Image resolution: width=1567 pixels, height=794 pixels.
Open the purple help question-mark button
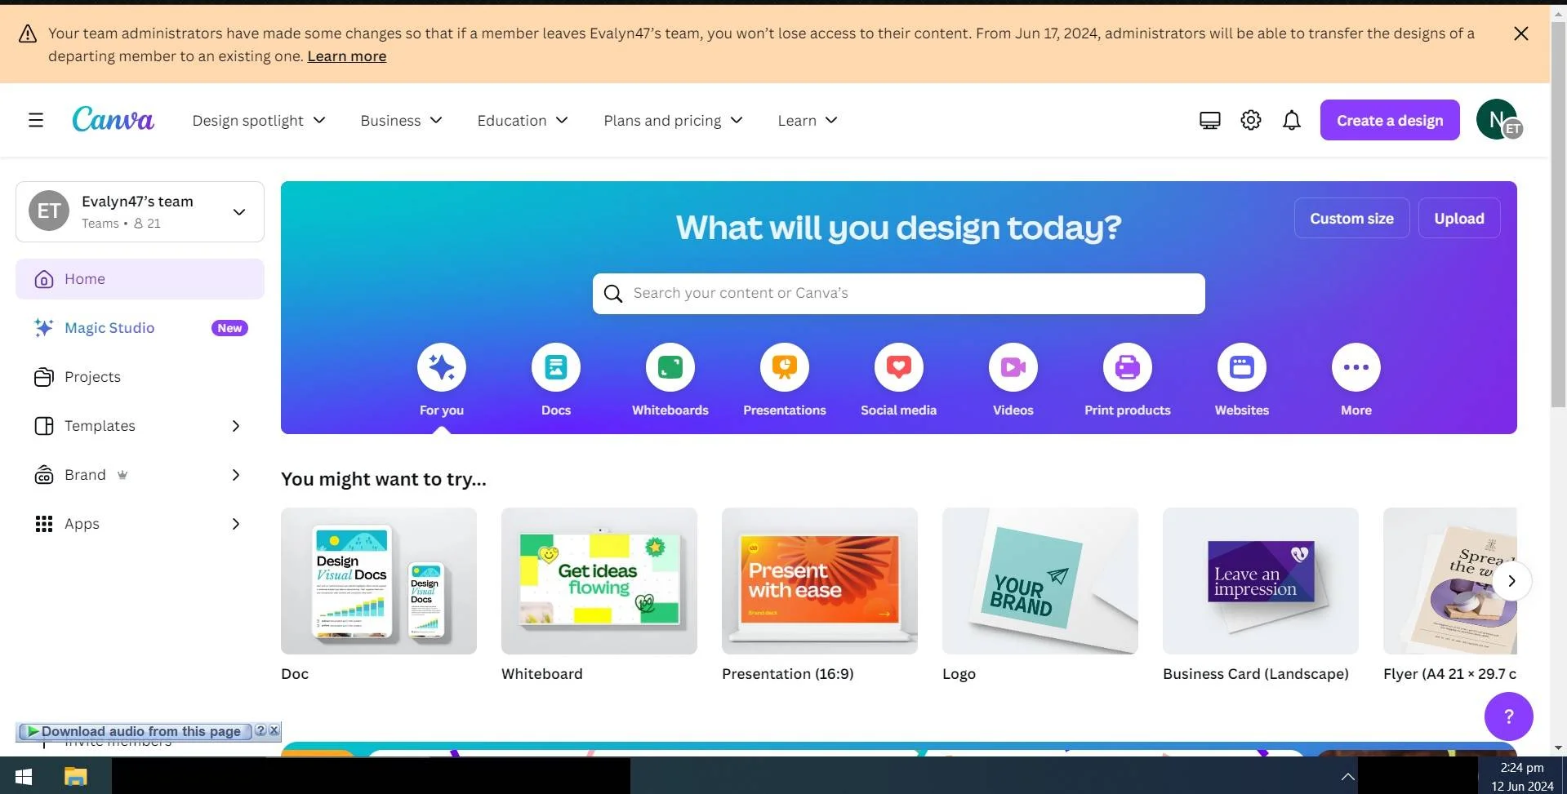tap(1508, 716)
